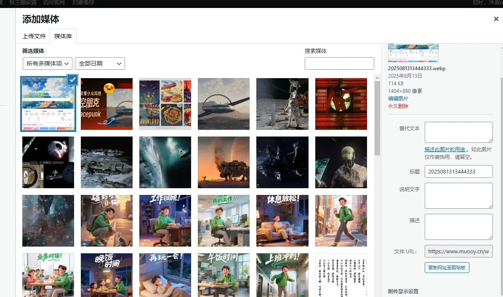The height and width of the screenshot is (297, 503).
Task: Select the 媒体库 tab
Action: [63, 36]
